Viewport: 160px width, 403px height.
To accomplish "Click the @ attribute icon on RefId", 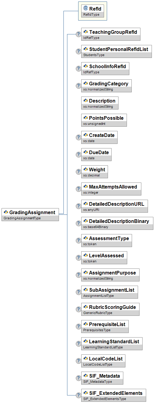I will [x=86, y=8].
